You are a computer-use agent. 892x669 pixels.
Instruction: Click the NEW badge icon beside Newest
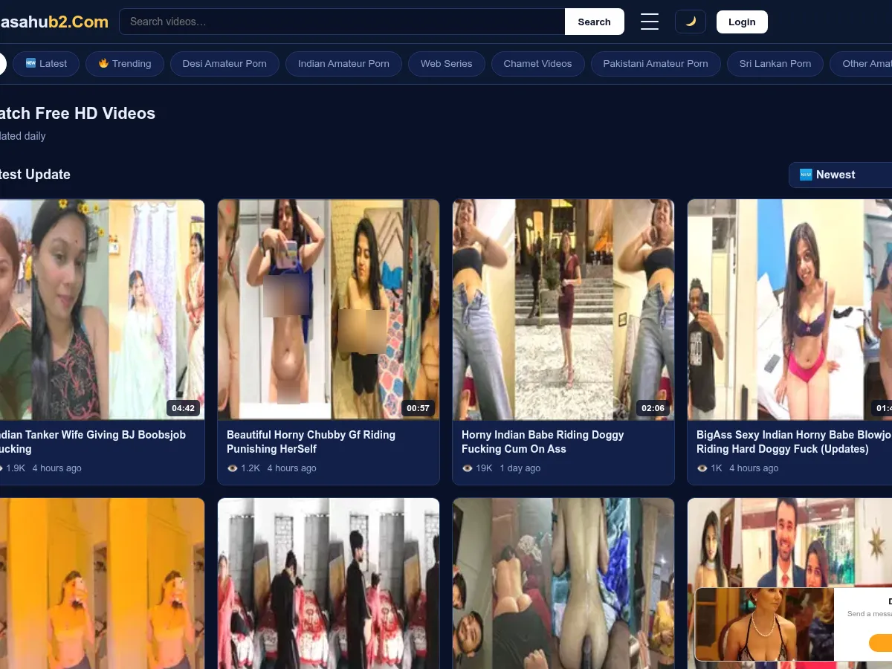pyautogui.click(x=806, y=175)
